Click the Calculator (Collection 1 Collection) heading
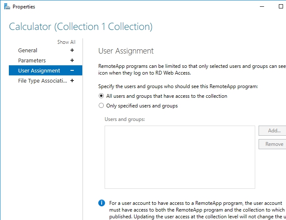The width and height of the screenshot is (286, 220). (x=81, y=27)
